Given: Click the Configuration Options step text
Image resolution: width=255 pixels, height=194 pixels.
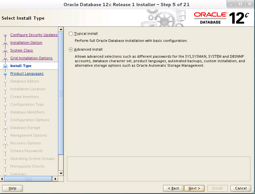Looking at the screenshot, I should click(30, 120).
